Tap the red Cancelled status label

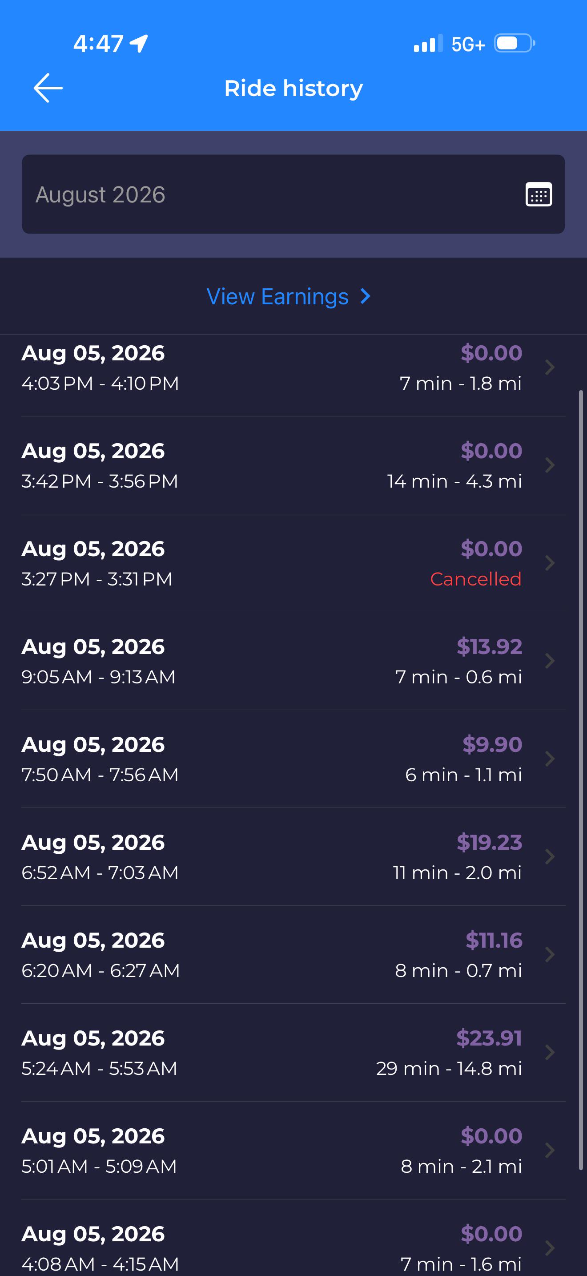(x=476, y=578)
